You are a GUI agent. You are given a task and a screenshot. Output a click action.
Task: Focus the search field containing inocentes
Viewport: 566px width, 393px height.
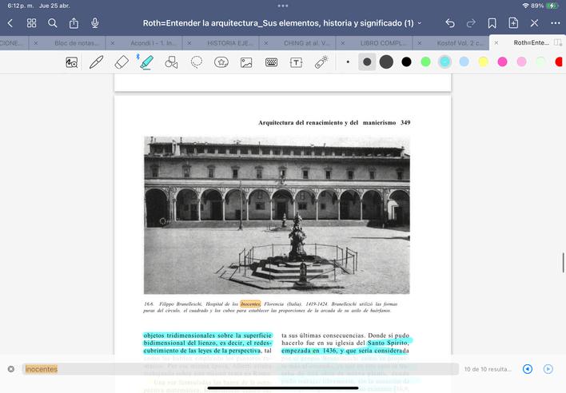pyautogui.click(x=240, y=369)
